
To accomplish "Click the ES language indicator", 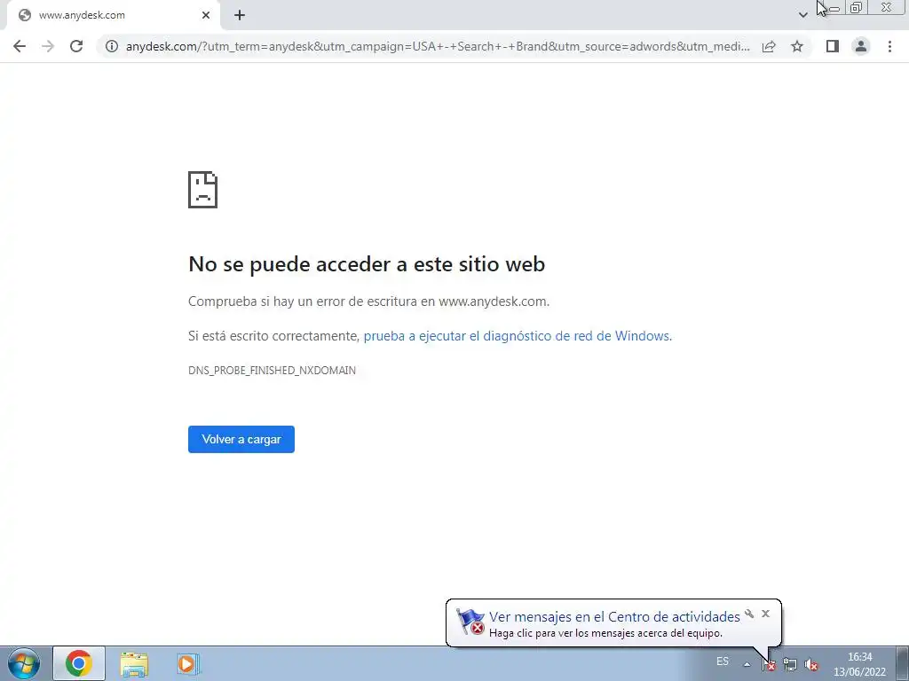I will (x=723, y=661).
